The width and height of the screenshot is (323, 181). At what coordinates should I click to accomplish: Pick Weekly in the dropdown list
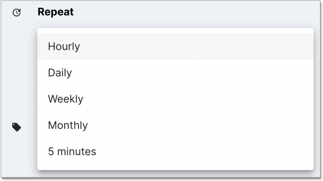66,99
